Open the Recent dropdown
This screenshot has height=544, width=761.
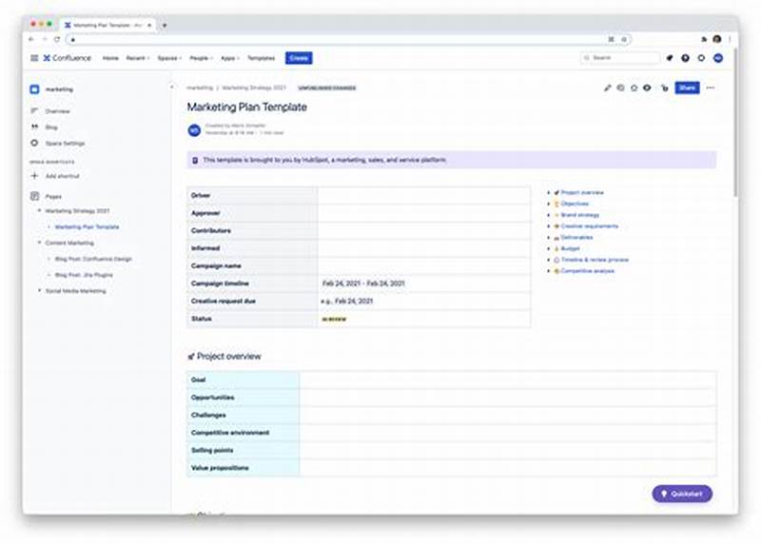138,58
